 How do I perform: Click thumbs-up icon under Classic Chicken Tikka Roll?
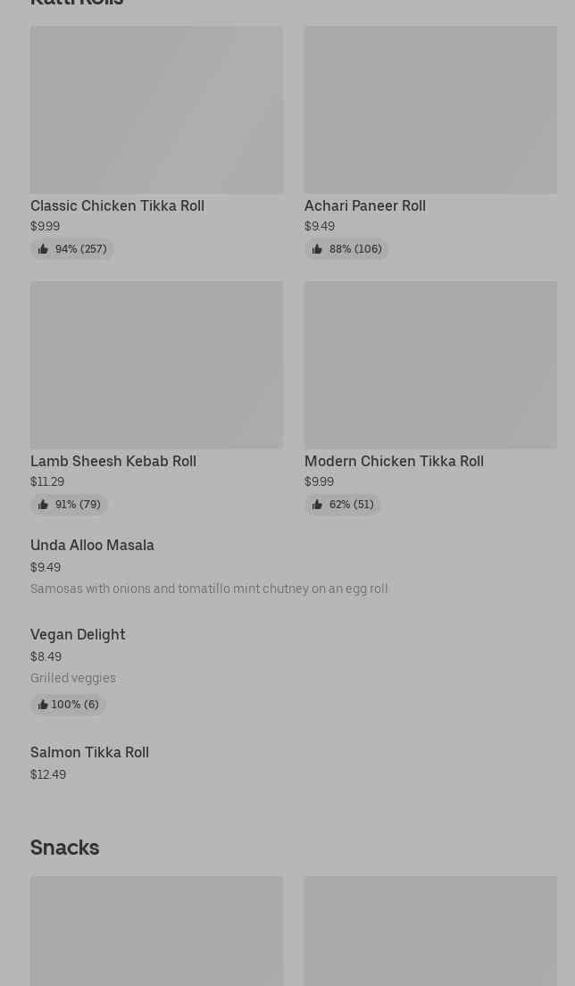tap(43, 249)
